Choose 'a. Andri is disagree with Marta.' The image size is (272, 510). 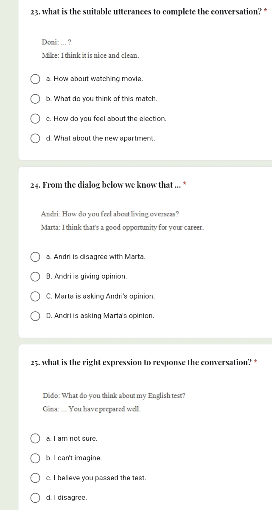point(36,257)
